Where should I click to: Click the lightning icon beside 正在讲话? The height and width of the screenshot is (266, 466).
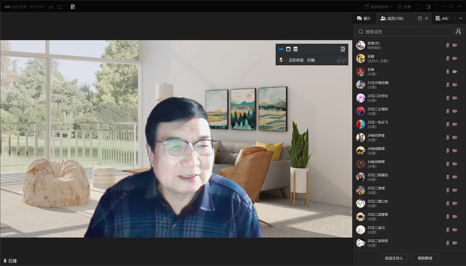tap(281, 60)
